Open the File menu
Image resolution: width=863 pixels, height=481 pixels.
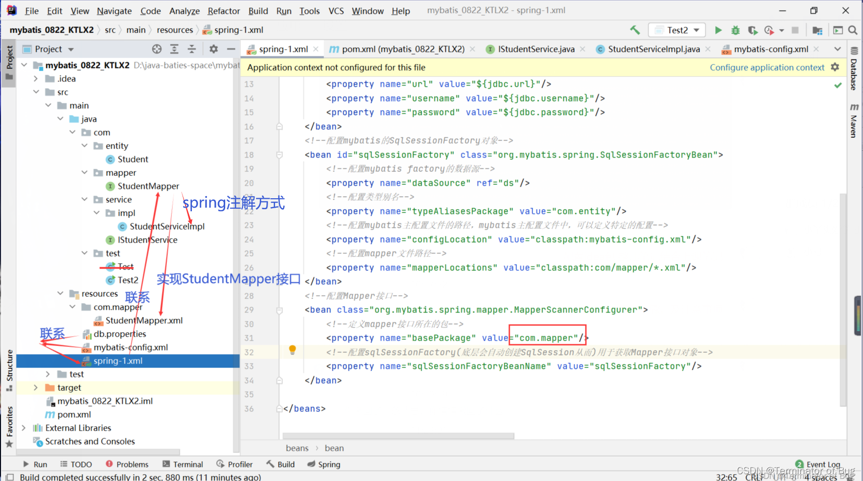32,11
